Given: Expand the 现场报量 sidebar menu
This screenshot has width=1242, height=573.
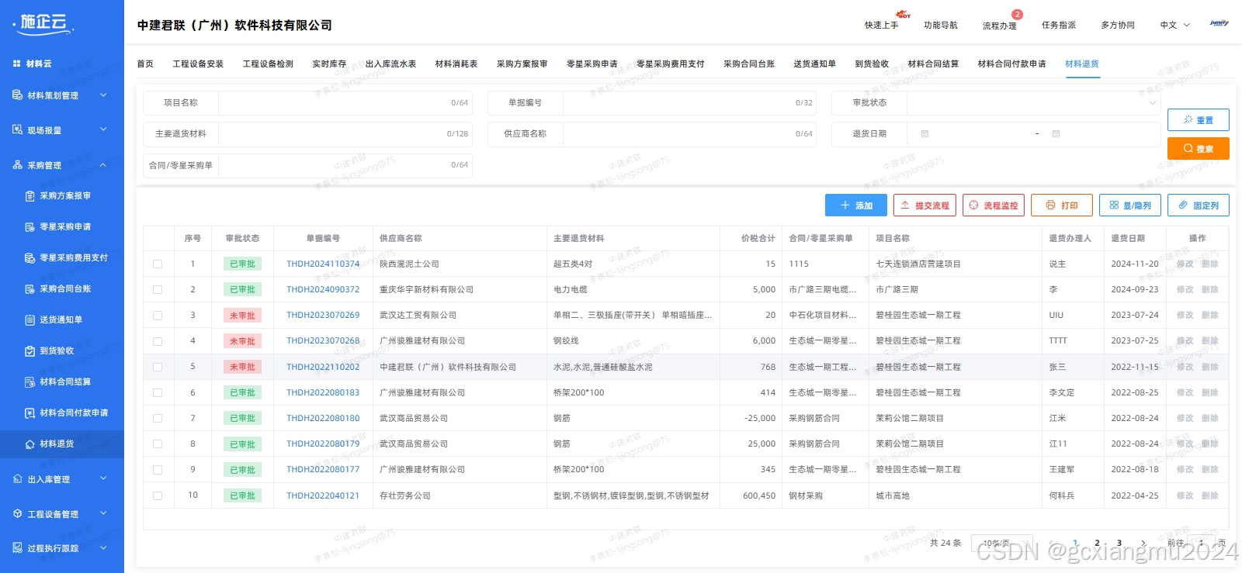Looking at the screenshot, I should point(103,129).
